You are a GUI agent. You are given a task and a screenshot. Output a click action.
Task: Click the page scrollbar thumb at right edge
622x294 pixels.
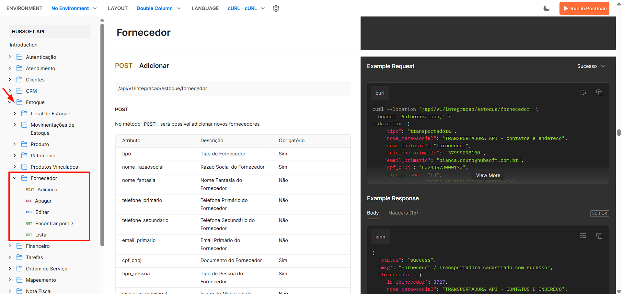619,132
